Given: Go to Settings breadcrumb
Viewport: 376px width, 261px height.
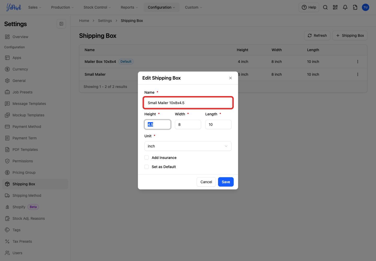Looking at the screenshot, I should (105, 21).
